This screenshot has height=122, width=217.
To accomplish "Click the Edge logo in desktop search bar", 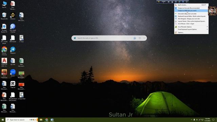I will point(75,38).
